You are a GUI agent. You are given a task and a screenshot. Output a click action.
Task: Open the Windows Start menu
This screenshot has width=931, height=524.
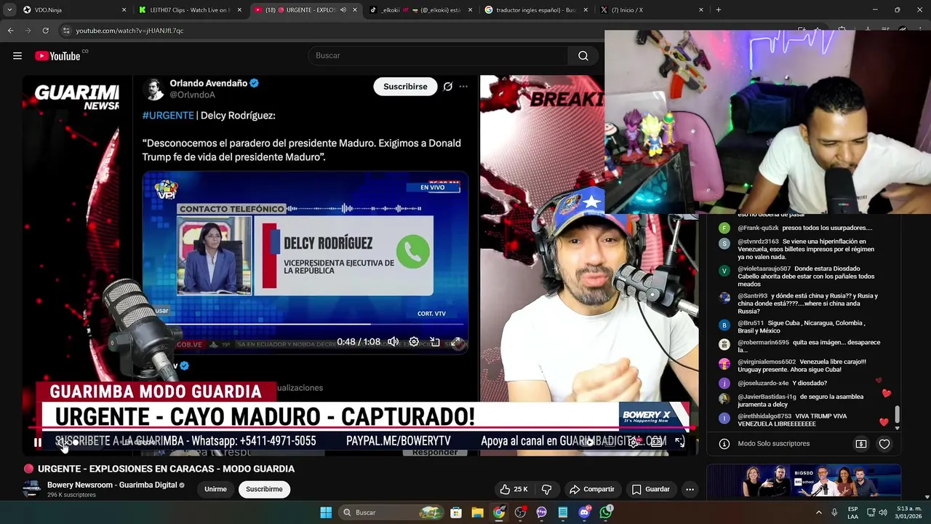click(x=326, y=512)
